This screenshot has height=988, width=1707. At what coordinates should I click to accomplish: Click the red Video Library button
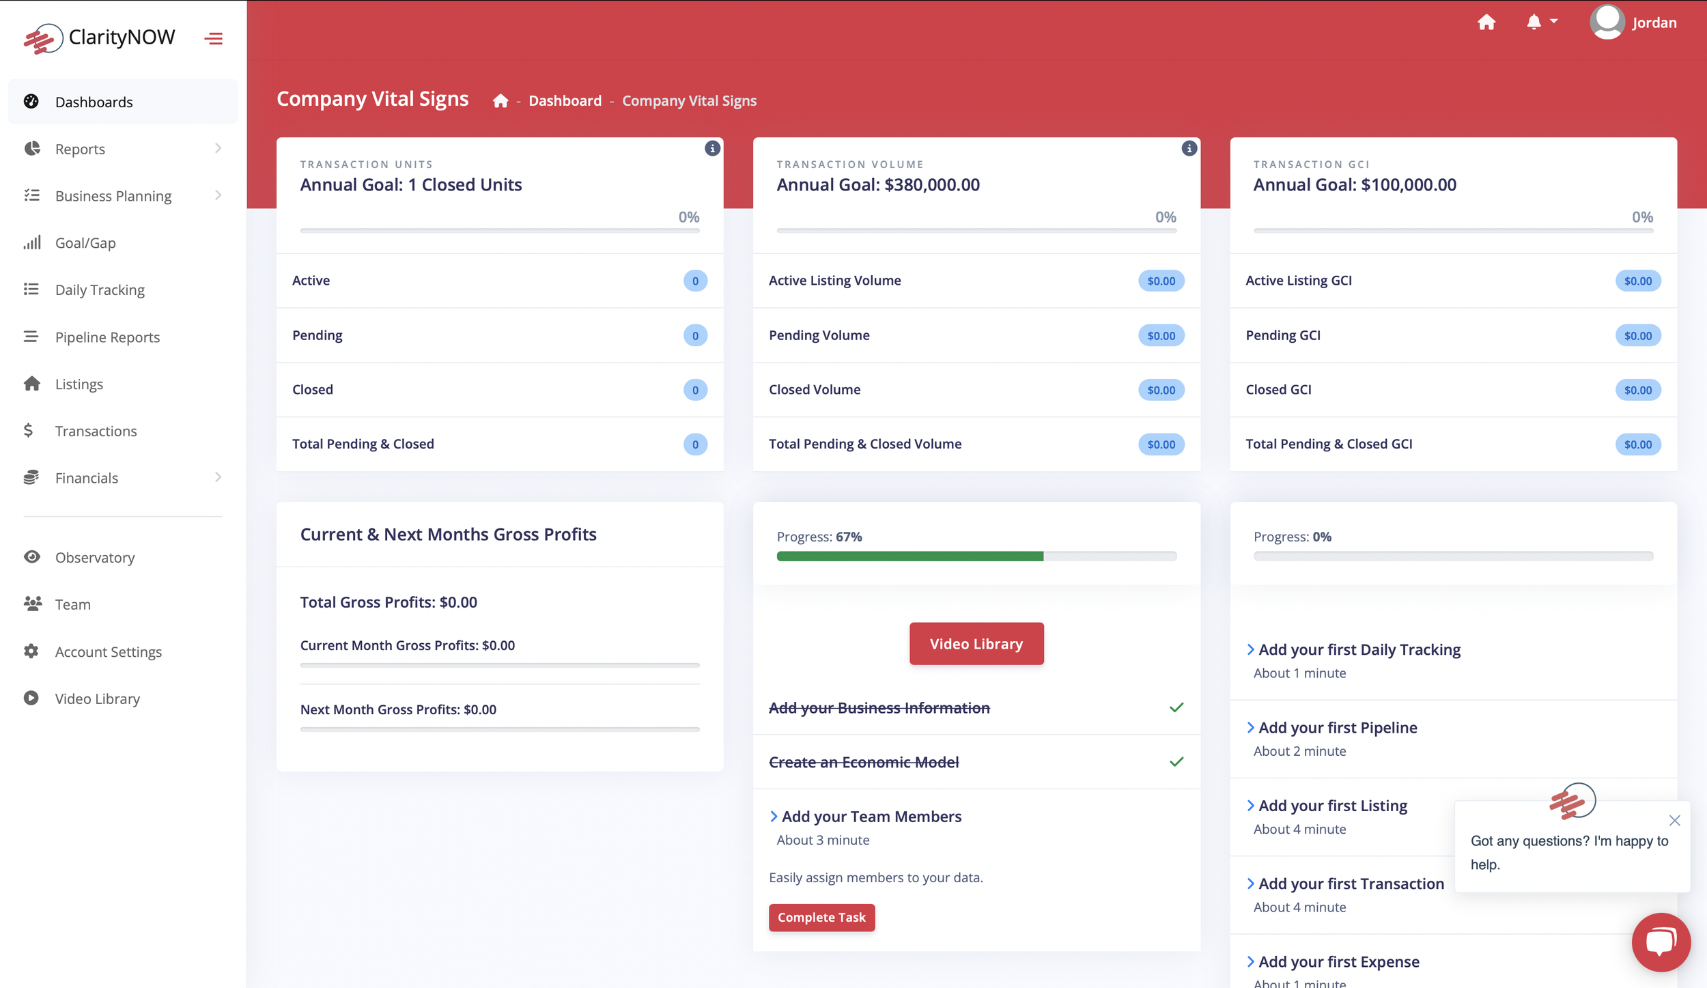tap(976, 643)
